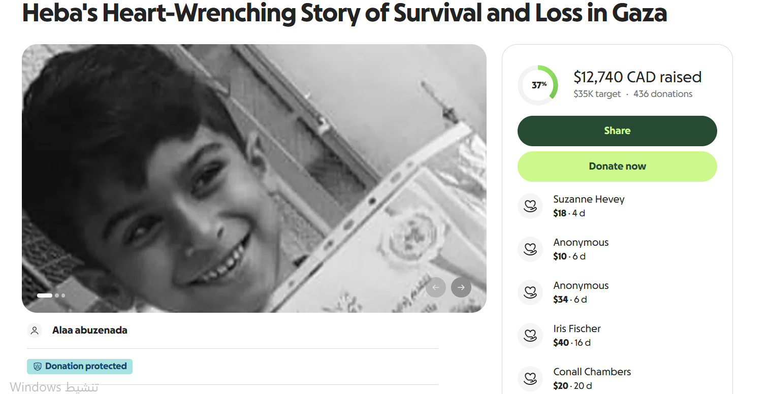
Task: Jump to the third carousel dot
Action: point(63,295)
